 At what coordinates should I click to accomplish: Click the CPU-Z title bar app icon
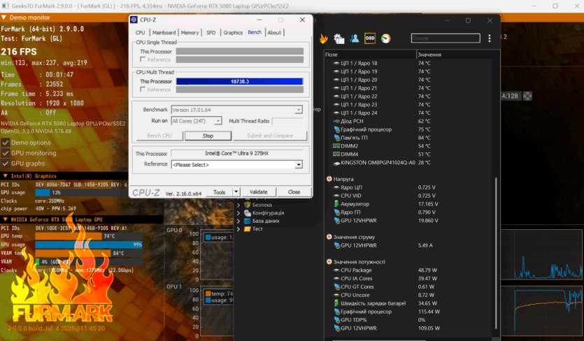coord(136,20)
